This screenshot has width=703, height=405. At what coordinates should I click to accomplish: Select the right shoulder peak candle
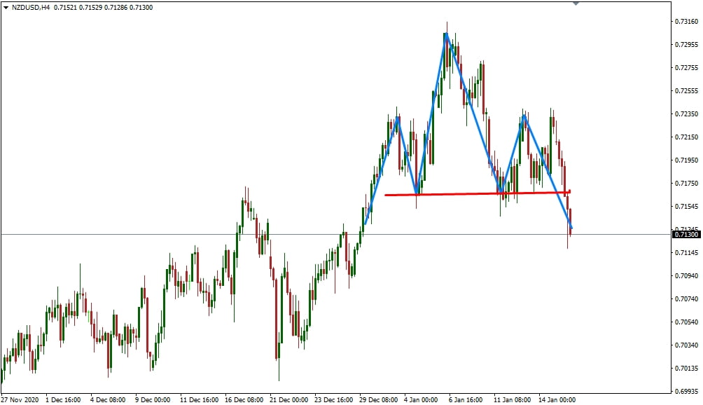point(524,121)
